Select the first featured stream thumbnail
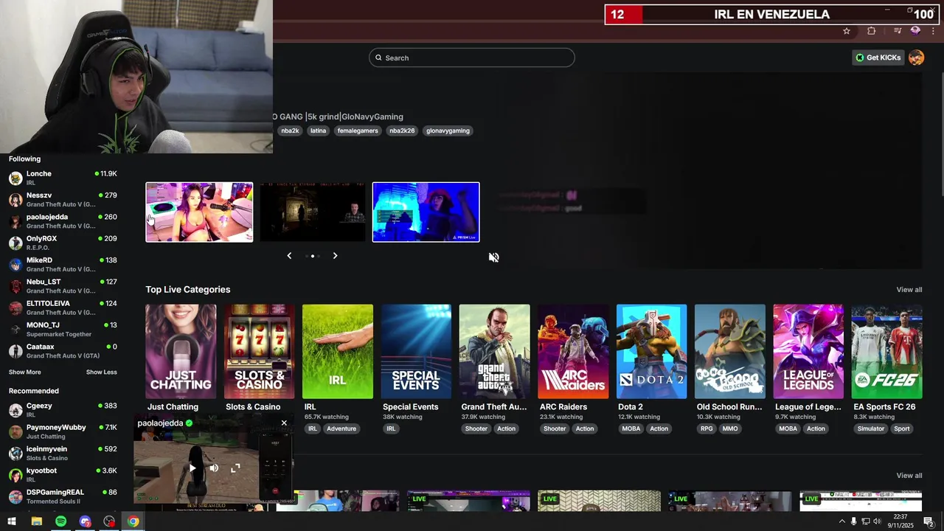944x531 pixels. [x=199, y=212]
